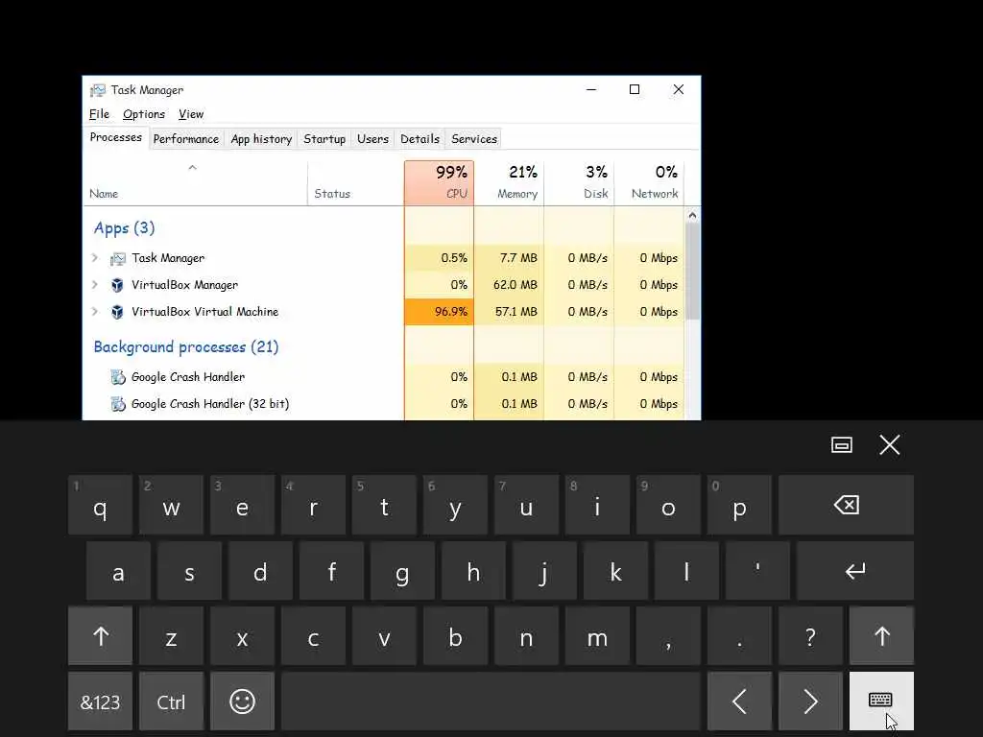
Task: Tap the left arrow key
Action: 740,701
